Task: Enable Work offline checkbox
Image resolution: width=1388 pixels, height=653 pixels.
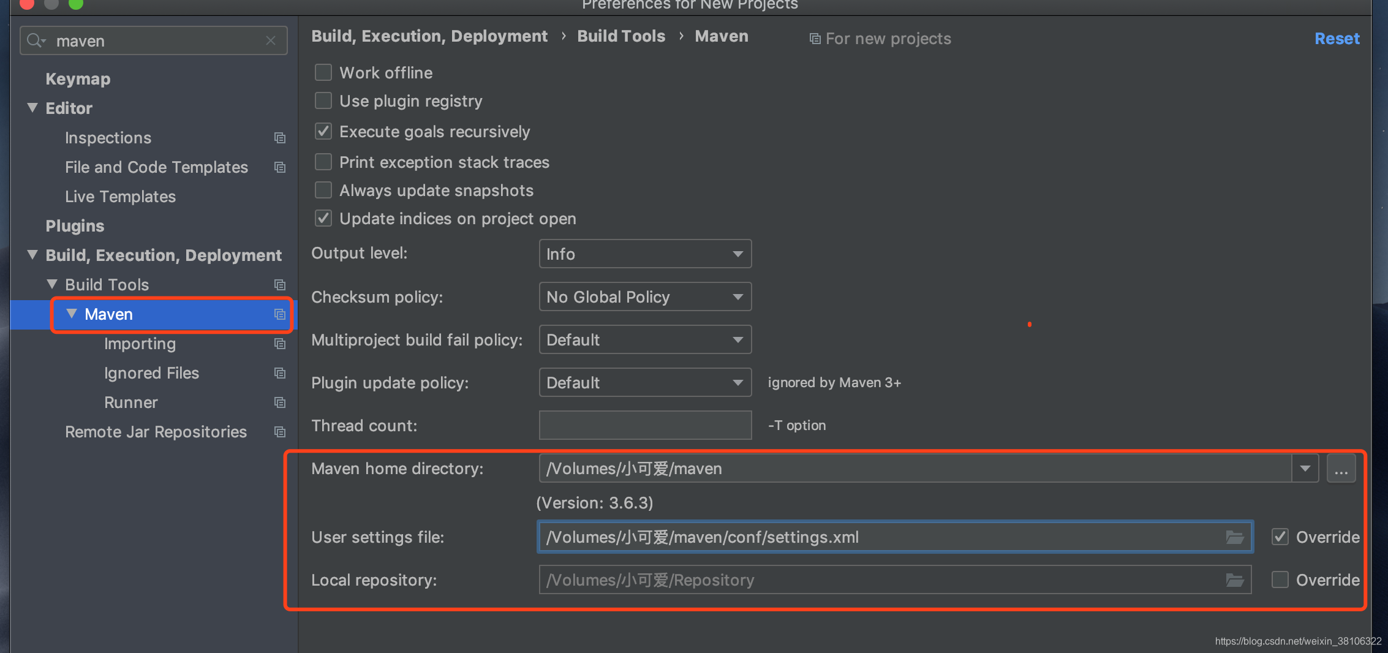Action: (323, 72)
